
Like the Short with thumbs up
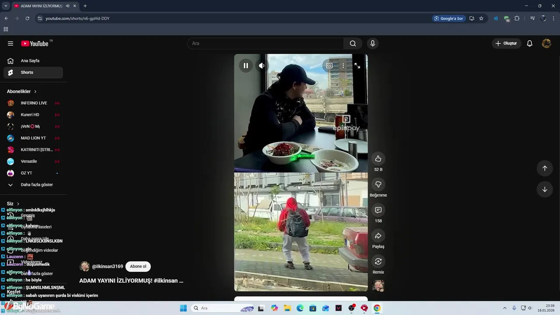[x=378, y=159]
